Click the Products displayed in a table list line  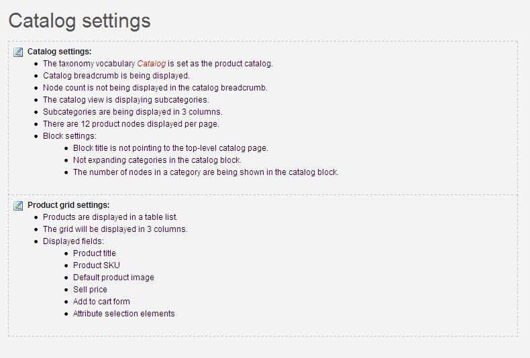(110, 217)
